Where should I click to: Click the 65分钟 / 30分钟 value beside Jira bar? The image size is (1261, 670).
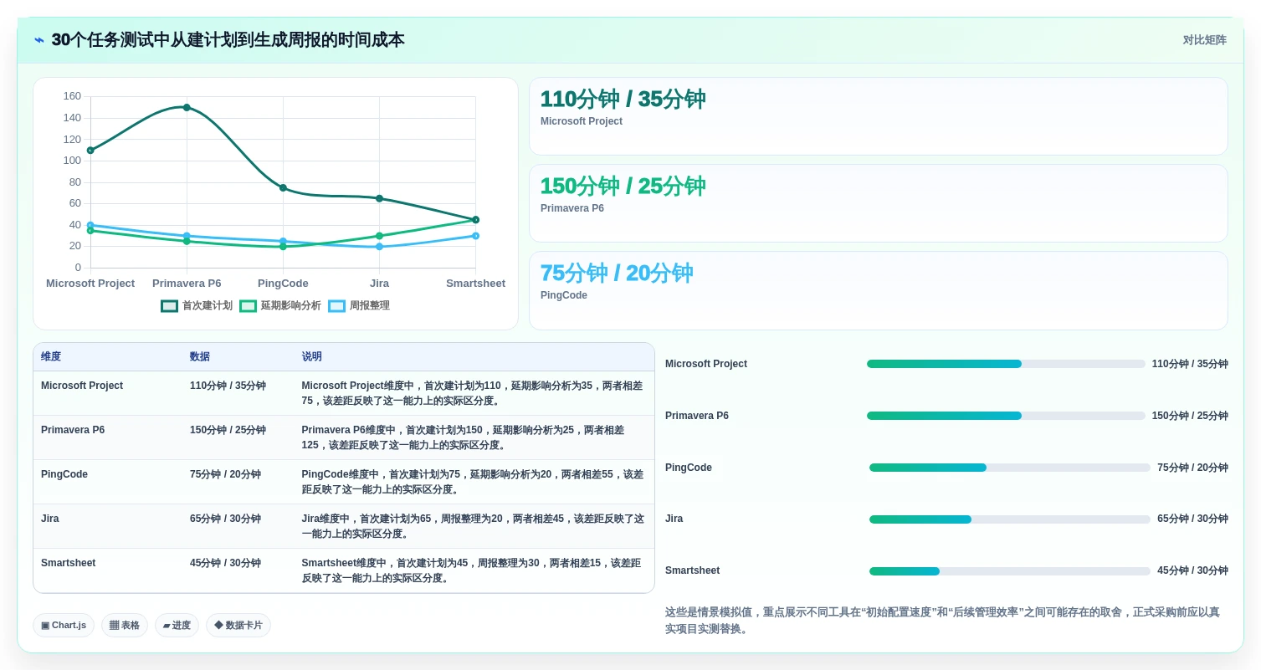point(1192,519)
